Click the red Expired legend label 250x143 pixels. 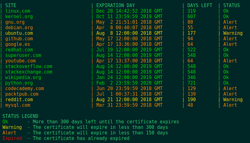[12, 138]
